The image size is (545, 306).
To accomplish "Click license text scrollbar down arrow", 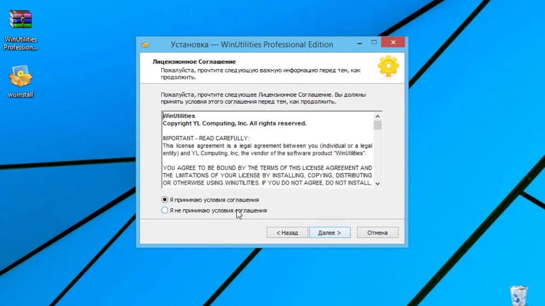I will point(378,184).
